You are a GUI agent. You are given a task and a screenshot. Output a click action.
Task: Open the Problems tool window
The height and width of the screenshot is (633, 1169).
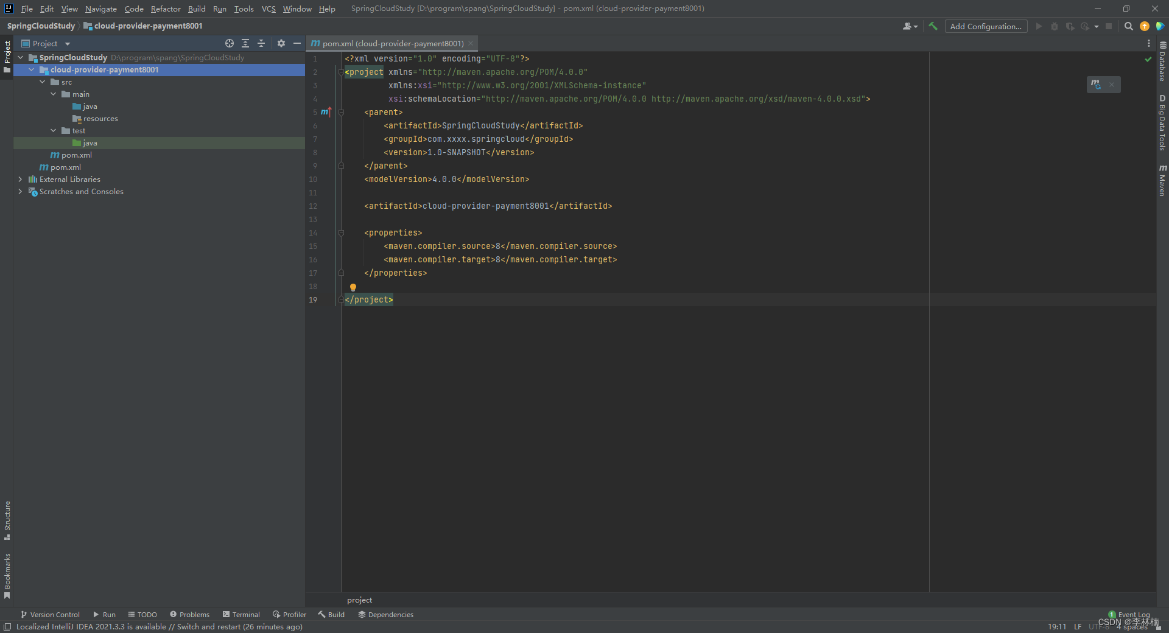pos(189,615)
